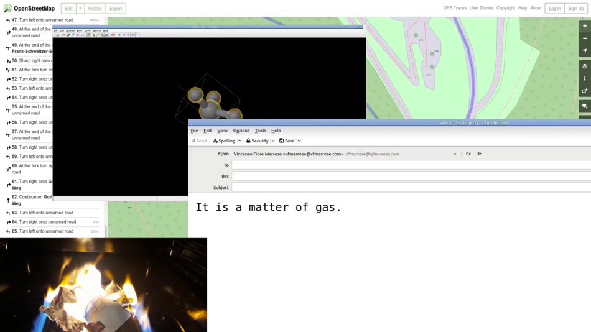
Task: Show my location on the map
Action: click(x=585, y=50)
